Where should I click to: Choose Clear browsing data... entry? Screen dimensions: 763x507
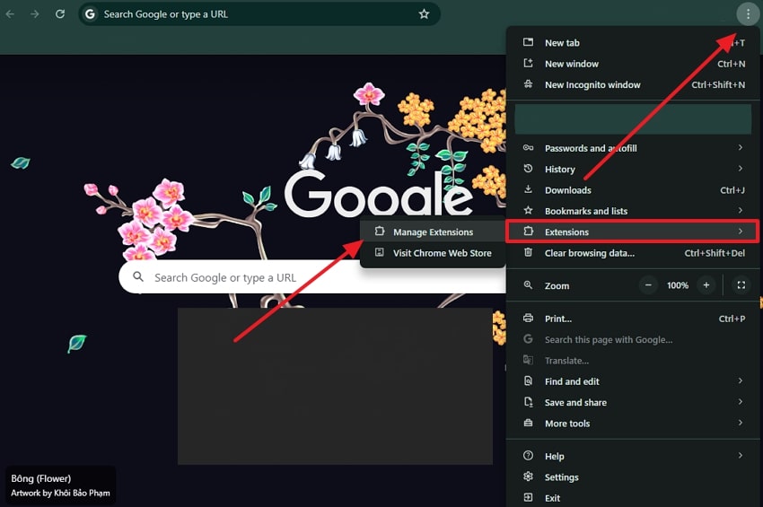click(633, 252)
